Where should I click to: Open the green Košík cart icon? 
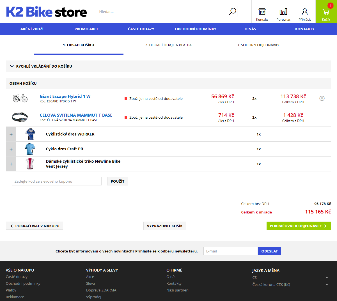326,12
